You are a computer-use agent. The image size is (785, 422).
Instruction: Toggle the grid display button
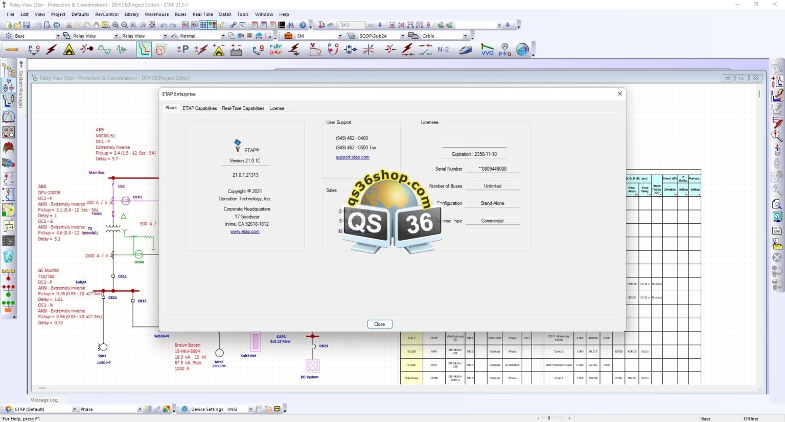point(203,25)
